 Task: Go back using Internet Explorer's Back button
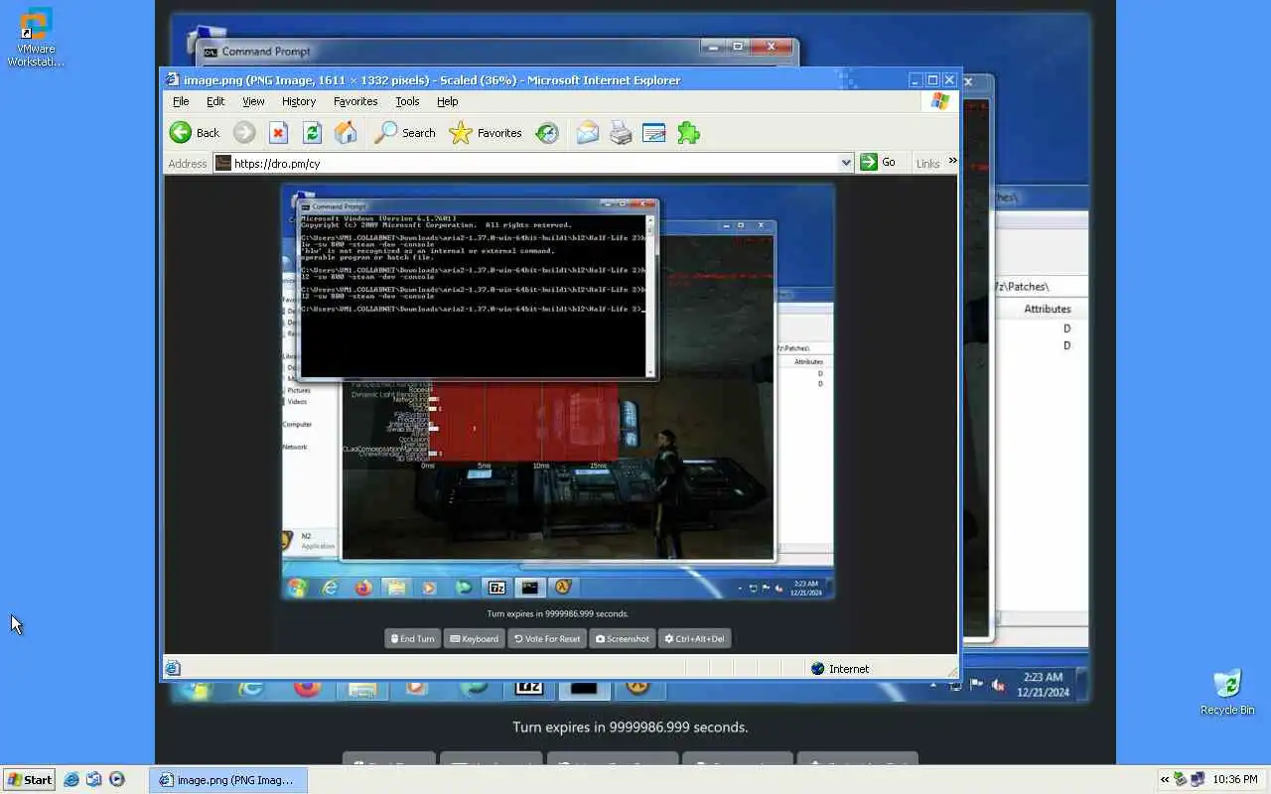point(195,133)
